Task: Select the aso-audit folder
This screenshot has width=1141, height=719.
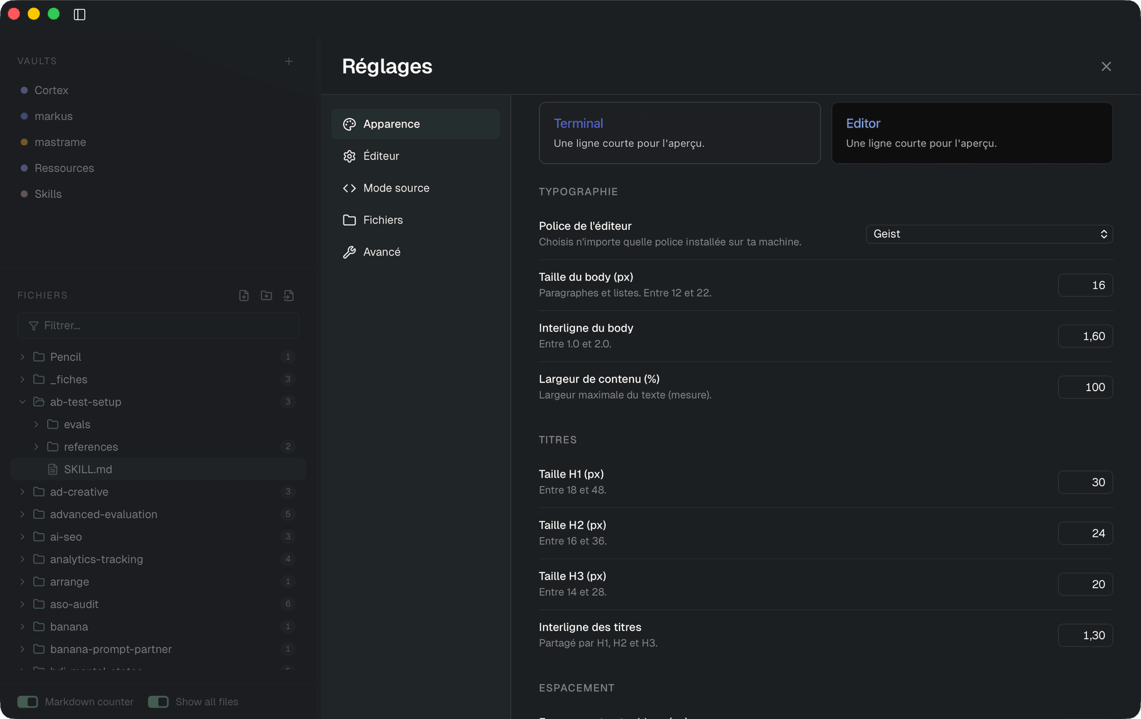Action: tap(158, 604)
